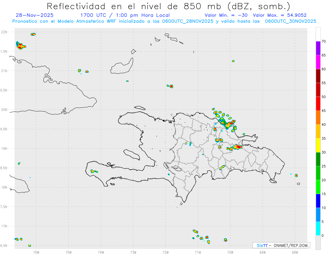Screen dimensions: 331x256
Task: Click the time '1700 UTC / 1:00 pm Hora Local'
Action: point(125,15)
